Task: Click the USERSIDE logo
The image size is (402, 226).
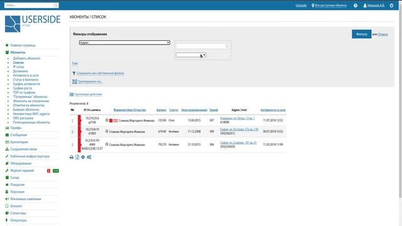Action: pyautogui.click(x=33, y=24)
